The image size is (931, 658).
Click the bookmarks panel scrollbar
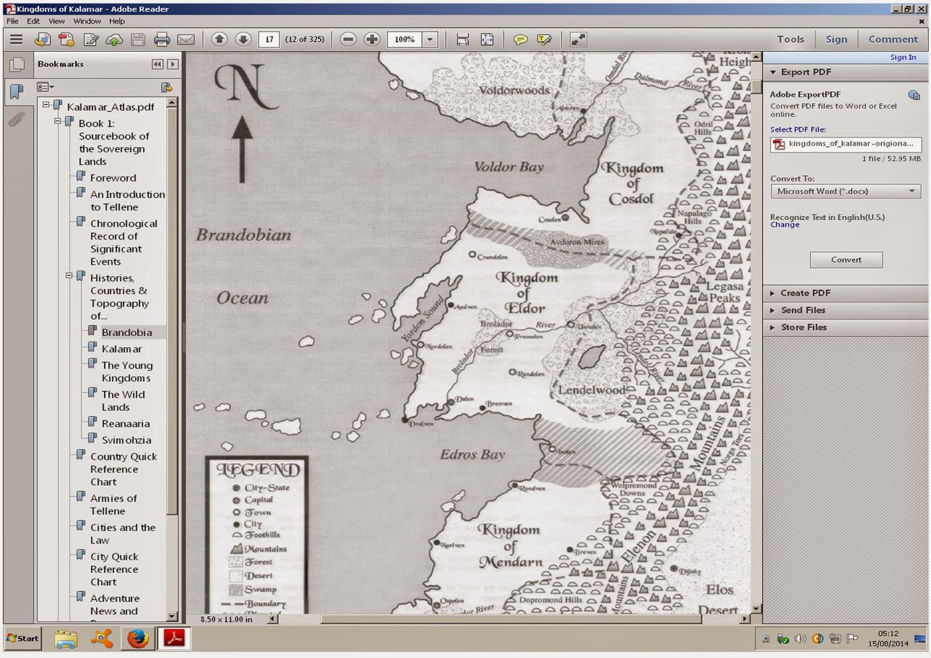(x=172, y=311)
